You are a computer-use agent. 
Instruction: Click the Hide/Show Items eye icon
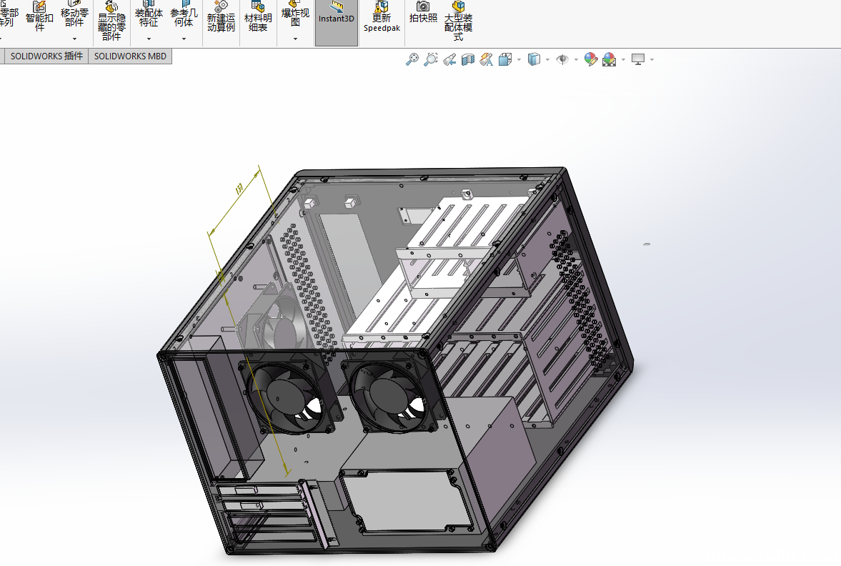[x=562, y=59]
